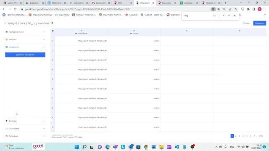Click the blue Добавить измерение button
The width and height of the screenshot is (269, 151).
25,55
